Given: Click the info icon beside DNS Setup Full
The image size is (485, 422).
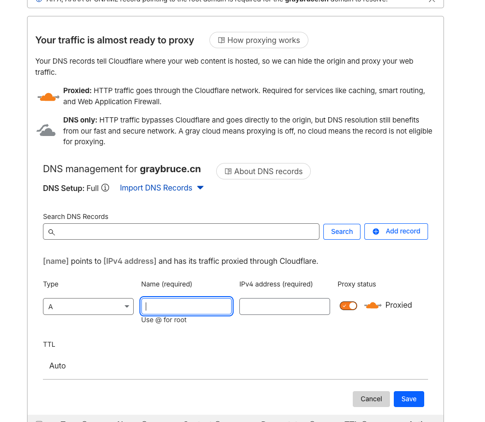Looking at the screenshot, I should click(105, 188).
